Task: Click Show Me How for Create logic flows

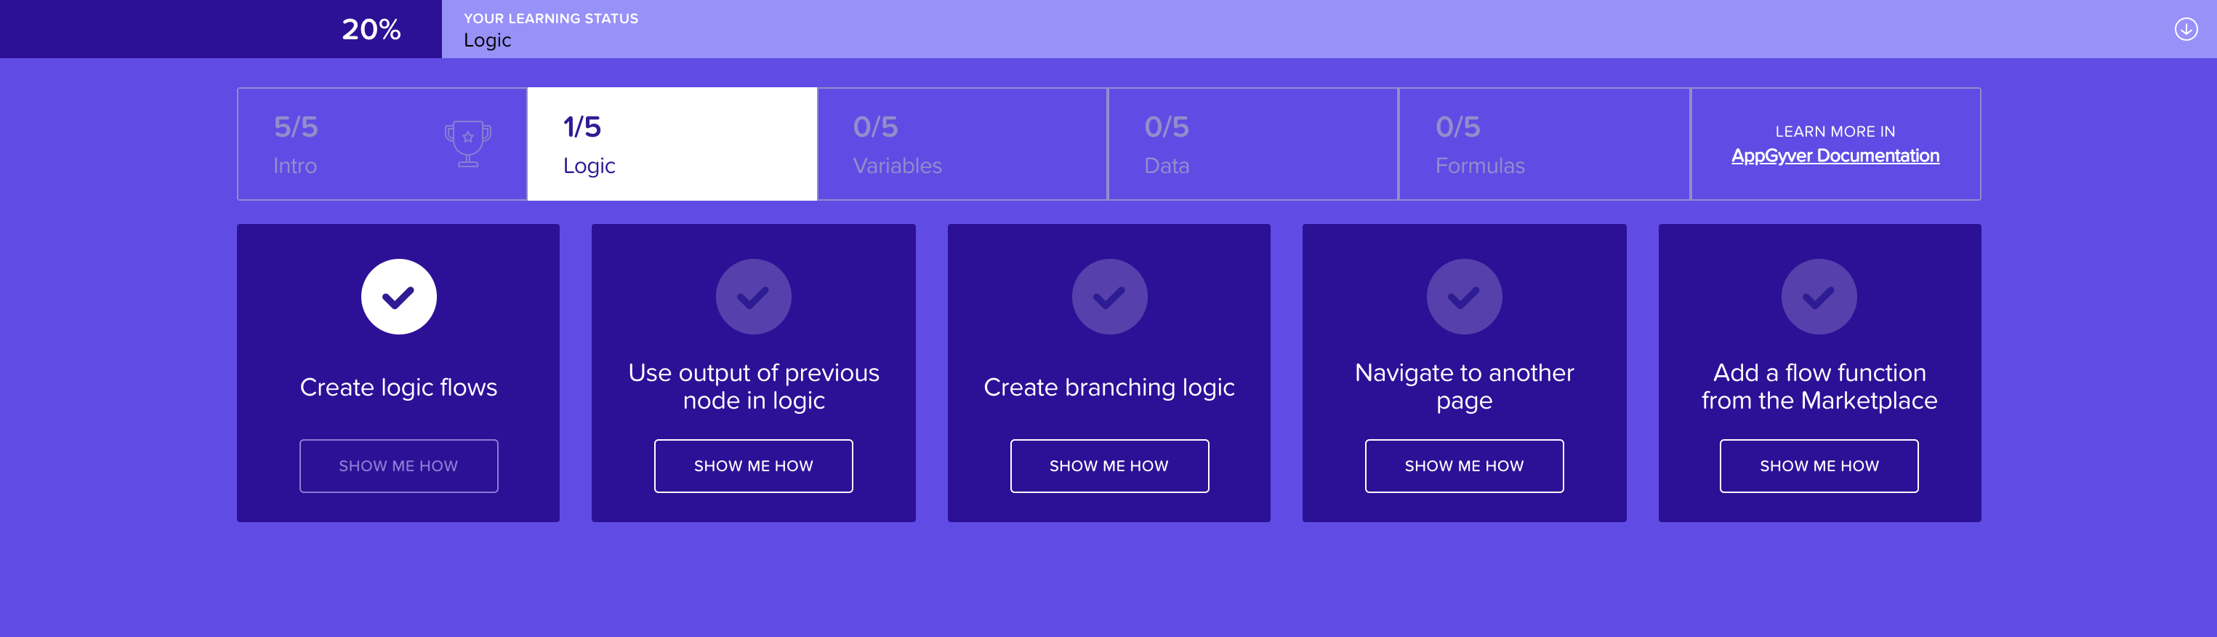Action: tap(398, 465)
